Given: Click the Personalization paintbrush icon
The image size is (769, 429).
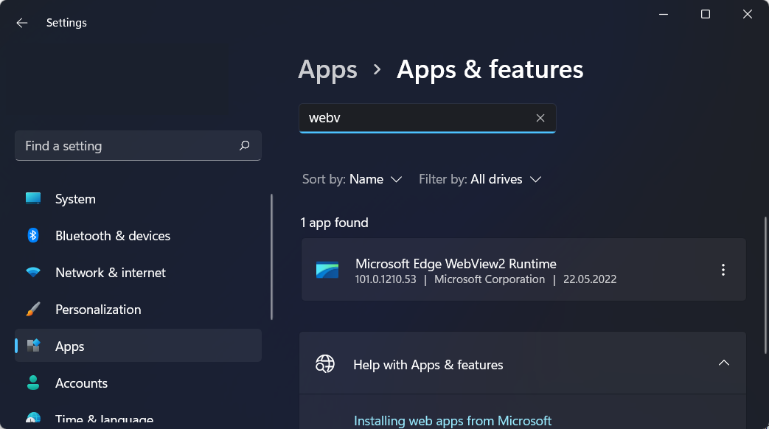Looking at the screenshot, I should (33, 309).
